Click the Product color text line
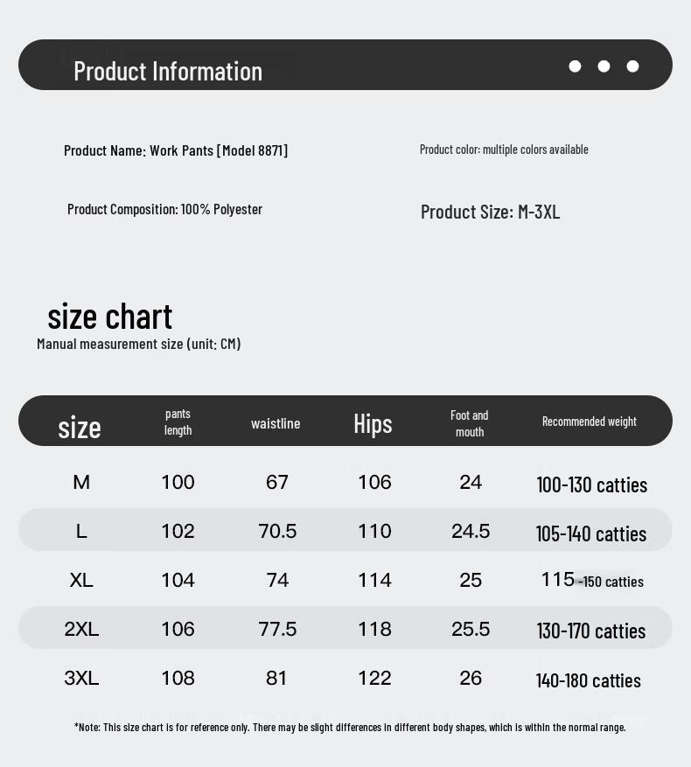This screenshot has width=691, height=767. coord(504,150)
